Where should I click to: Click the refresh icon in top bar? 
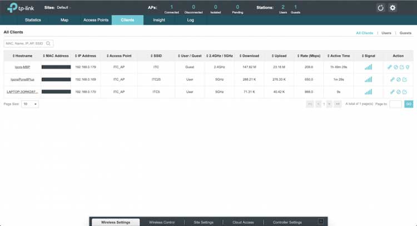coord(381,8)
